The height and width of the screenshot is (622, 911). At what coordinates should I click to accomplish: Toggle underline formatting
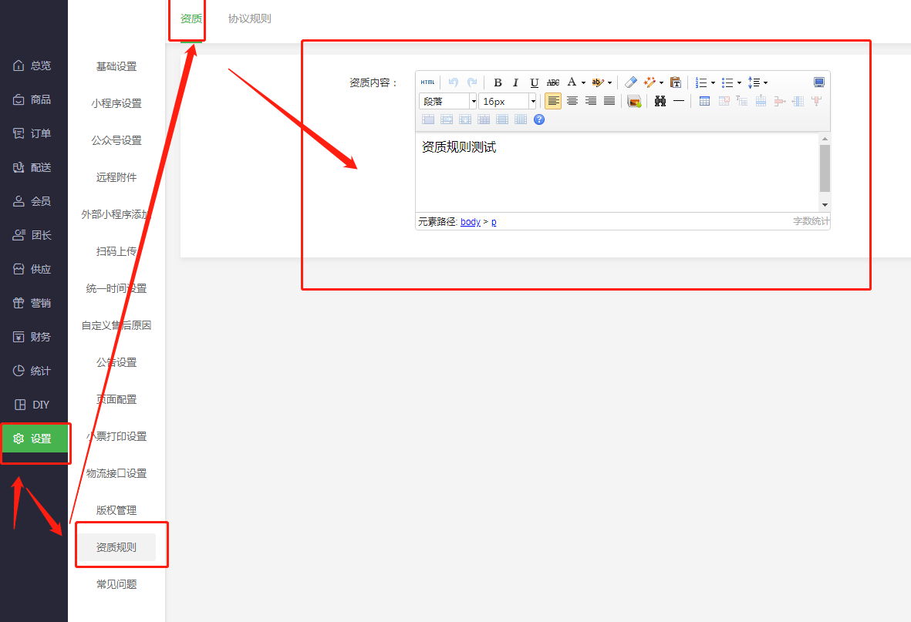coord(534,82)
